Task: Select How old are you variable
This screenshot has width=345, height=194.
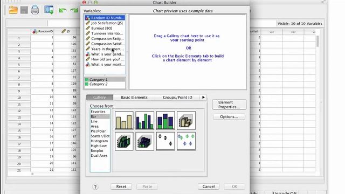Action: pos(105,59)
